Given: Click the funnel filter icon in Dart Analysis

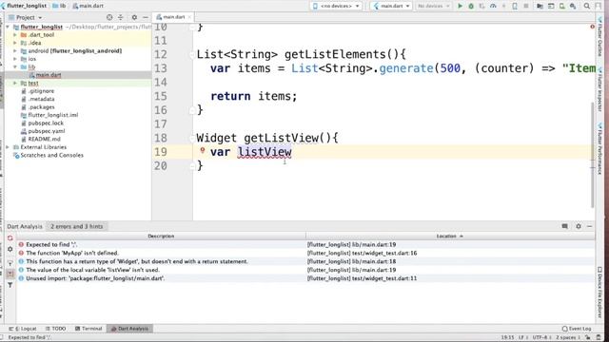Looking at the screenshot, I should (10, 285).
